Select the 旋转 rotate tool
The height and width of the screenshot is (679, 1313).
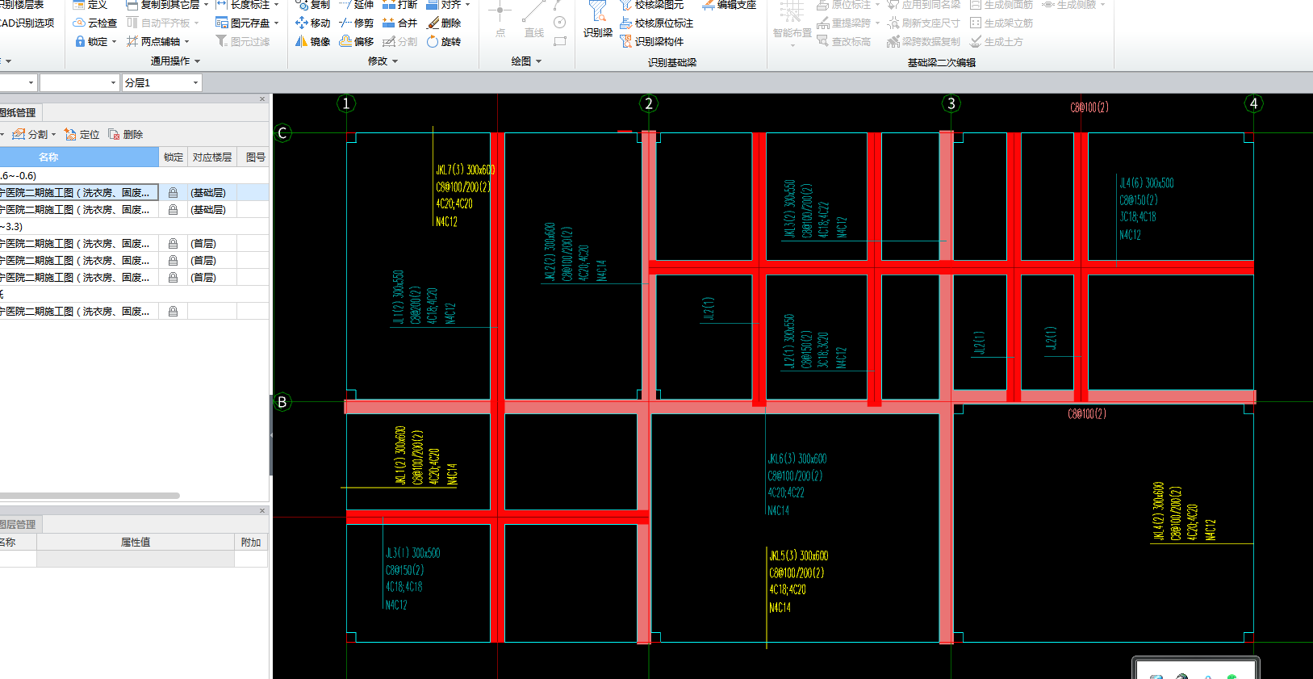pos(444,41)
